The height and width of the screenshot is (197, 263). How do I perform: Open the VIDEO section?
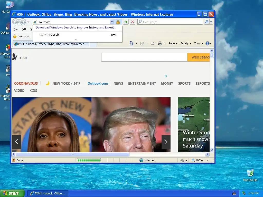[x=19, y=91]
